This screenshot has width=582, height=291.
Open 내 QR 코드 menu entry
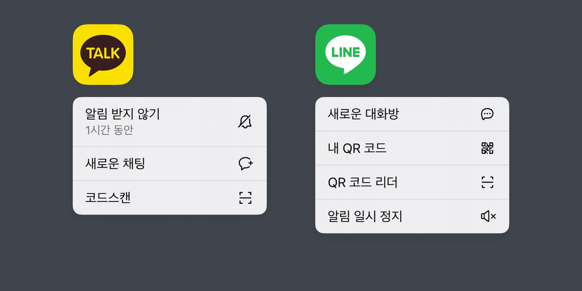pos(412,148)
